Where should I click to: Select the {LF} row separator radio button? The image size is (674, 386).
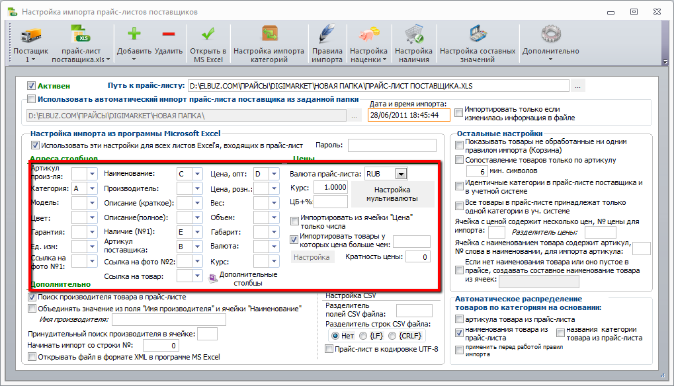(x=363, y=336)
